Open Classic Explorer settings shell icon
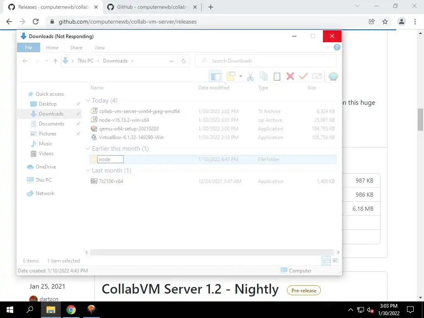The width and height of the screenshot is (424, 318). click(x=333, y=77)
